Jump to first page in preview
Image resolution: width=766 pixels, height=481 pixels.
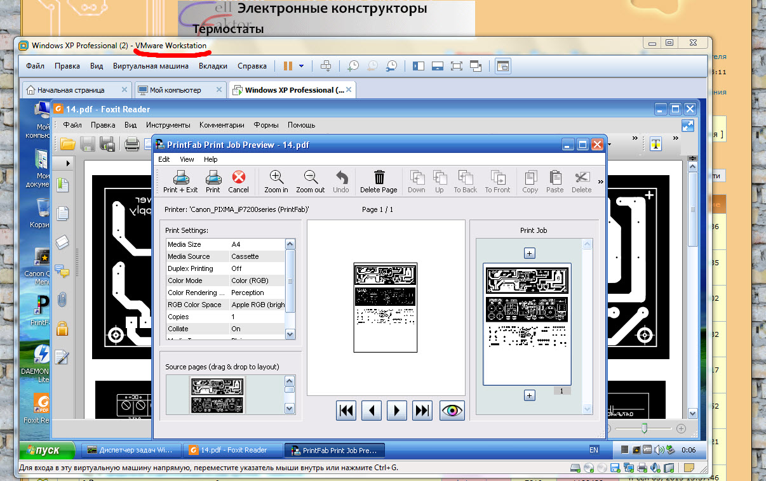(x=346, y=411)
